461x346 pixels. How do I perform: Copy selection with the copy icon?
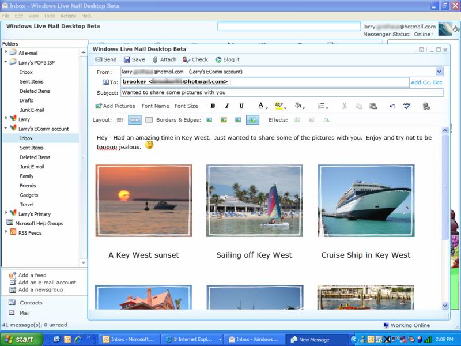[359, 106]
